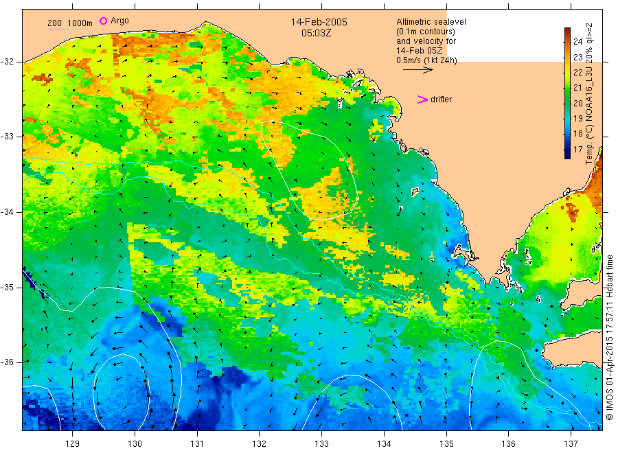This screenshot has width=618, height=453.
Task: Click the colorbar value 18
Action: 577,134
